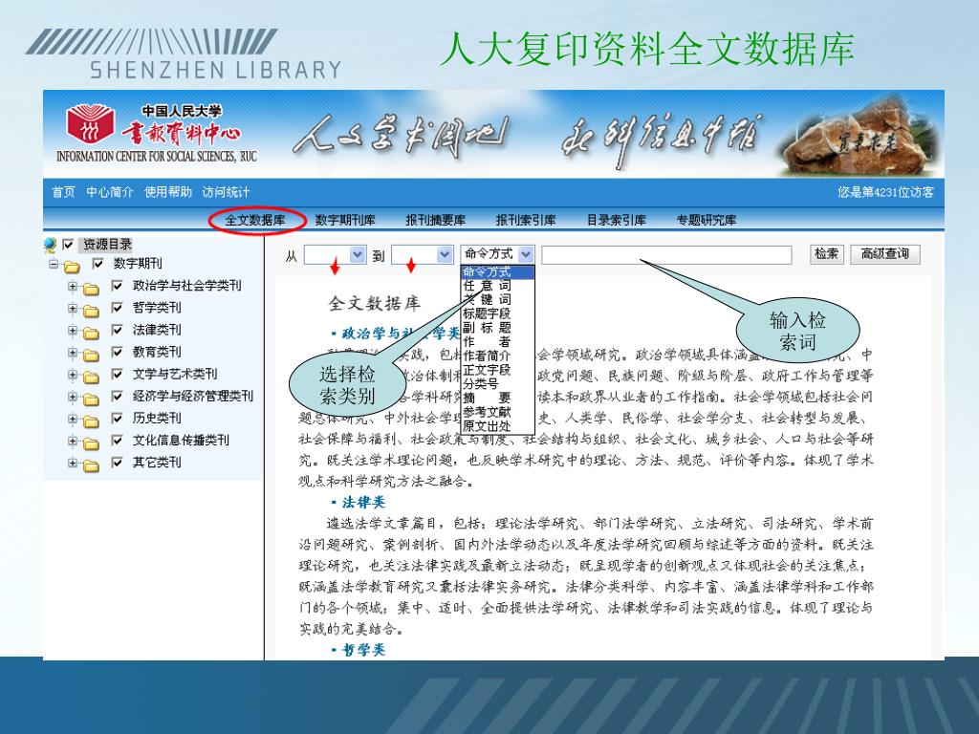
Task: Switch to the 专题研究库 tab
Action: coord(707,221)
